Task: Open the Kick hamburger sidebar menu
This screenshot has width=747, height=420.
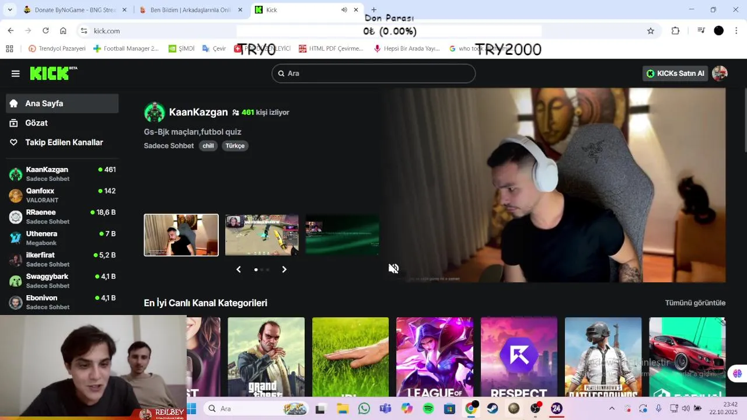Action: pyautogui.click(x=16, y=73)
